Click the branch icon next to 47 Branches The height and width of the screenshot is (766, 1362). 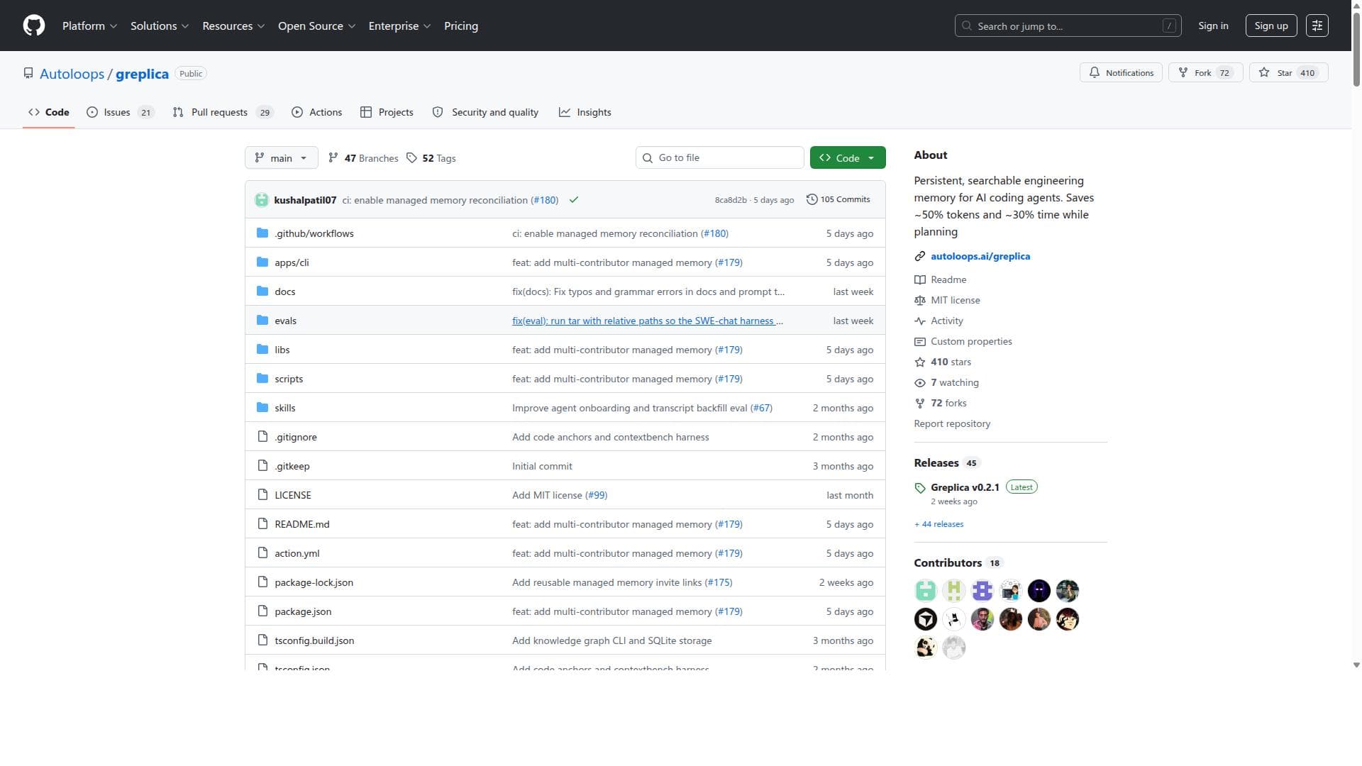coord(333,158)
